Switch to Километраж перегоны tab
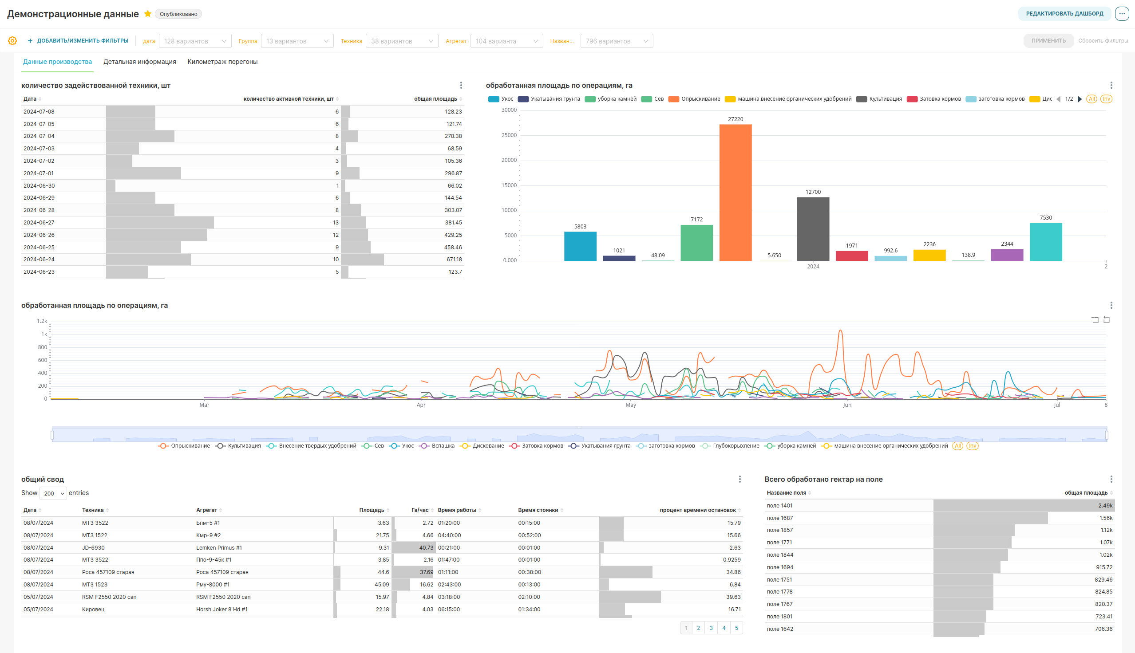 click(222, 62)
